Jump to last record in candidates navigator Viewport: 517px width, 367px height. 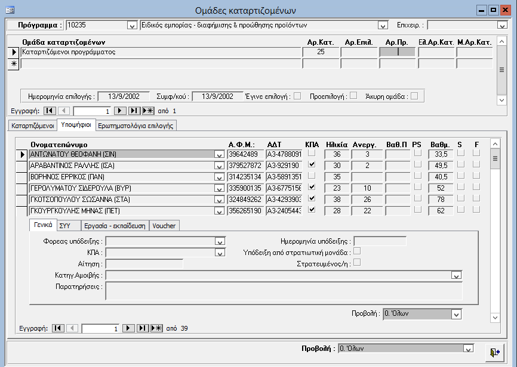click(143, 328)
